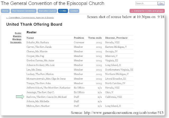
Task: Open the Home navigation tab
Action: (x=5, y=11)
